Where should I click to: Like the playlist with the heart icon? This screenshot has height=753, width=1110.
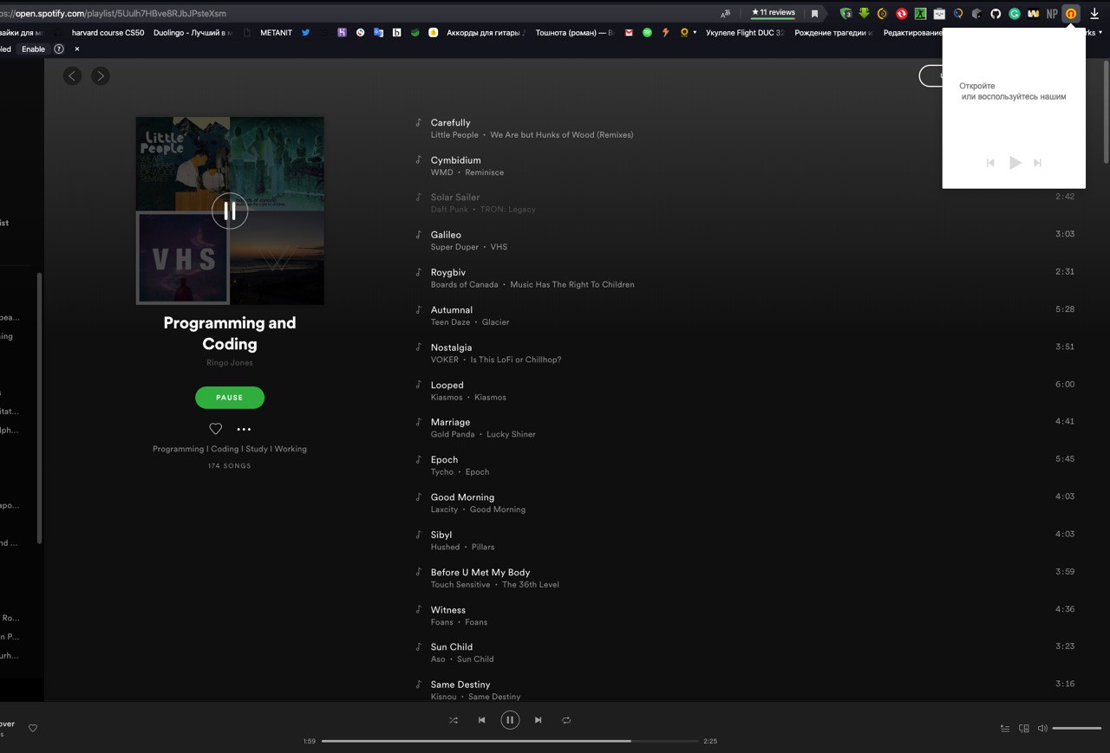pos(216,429)
